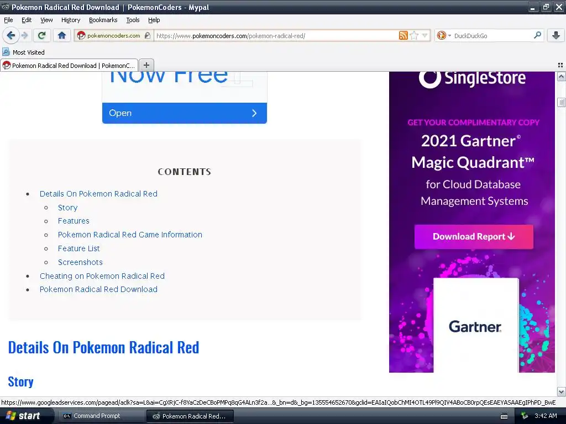Click the CONTENTS heading text

pos(185,172)
